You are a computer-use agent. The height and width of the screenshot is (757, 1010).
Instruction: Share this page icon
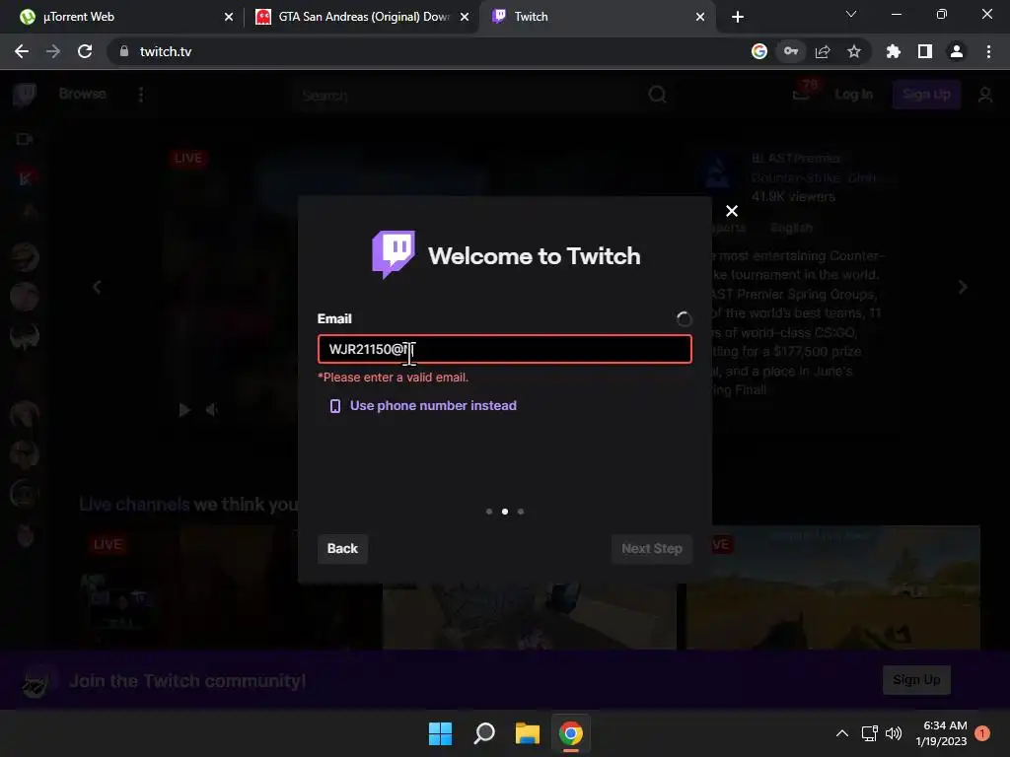click(823, 51)
